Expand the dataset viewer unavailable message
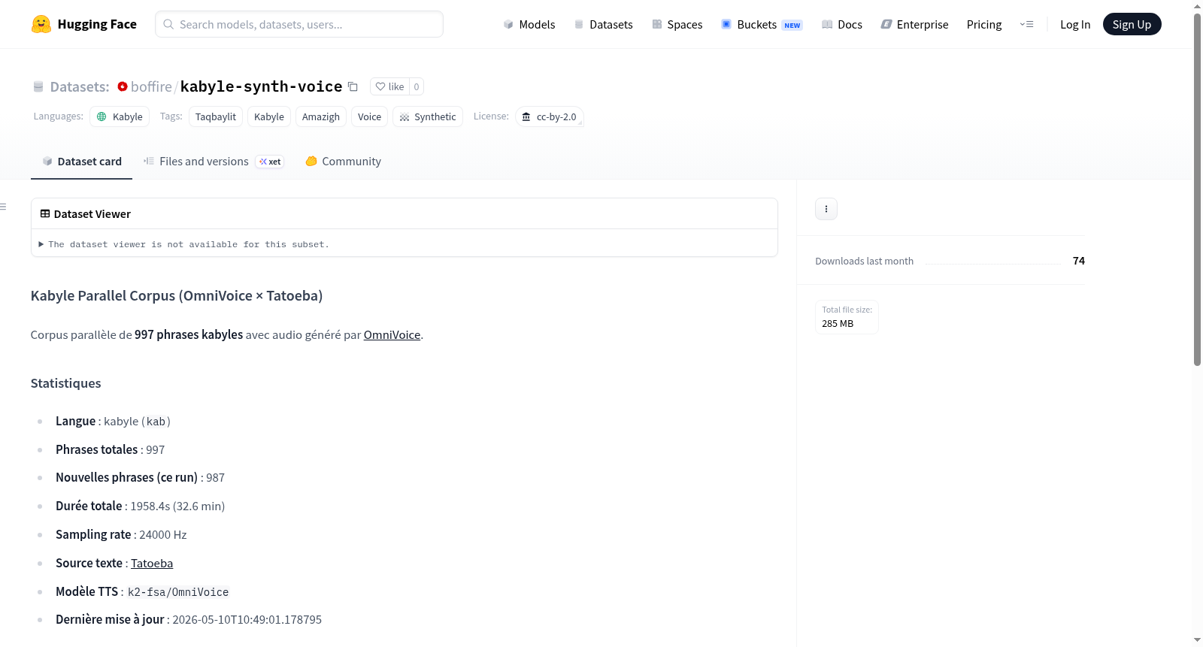This screenshot has height=647, width=1203. point(184,244)
